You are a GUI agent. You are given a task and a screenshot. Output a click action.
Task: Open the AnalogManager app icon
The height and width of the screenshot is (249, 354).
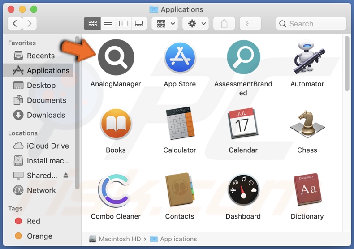[116, 57]
